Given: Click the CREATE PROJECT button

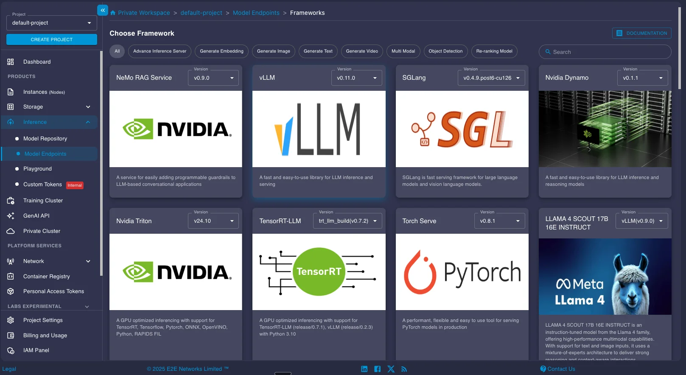Looking at the screenshot, I should click(x=51, y=39).
